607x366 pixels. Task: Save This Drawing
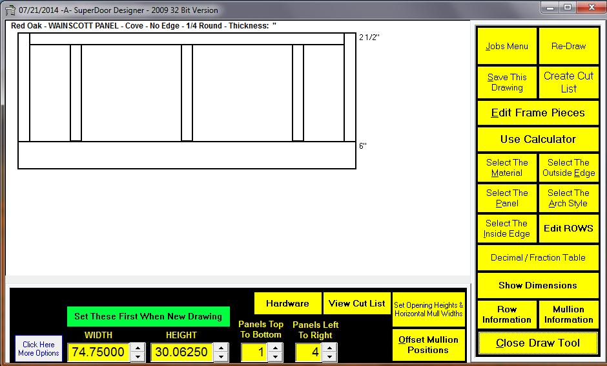[x=507, y=82]
